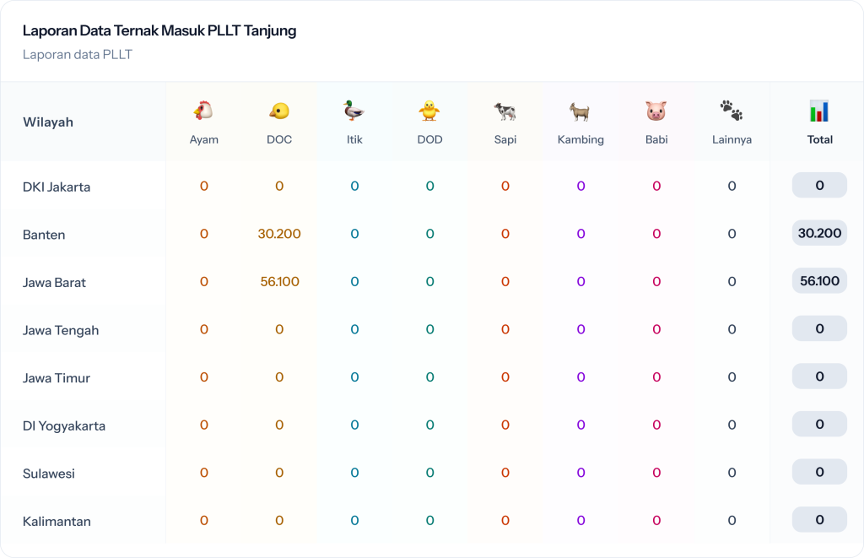This screenshot has height=558, width=864.
Task: Select the DKI Jakarta row label
Action: [x=57, y=187]
